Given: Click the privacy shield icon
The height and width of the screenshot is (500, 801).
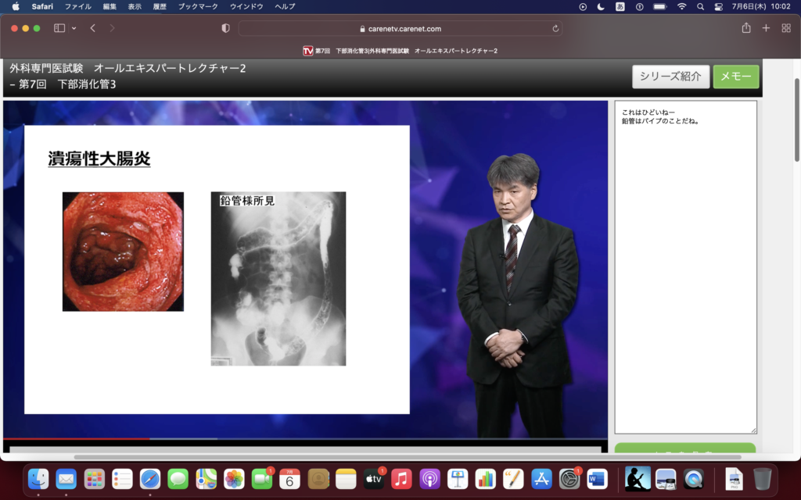Looking at the screenshot, I should [226, 28].
